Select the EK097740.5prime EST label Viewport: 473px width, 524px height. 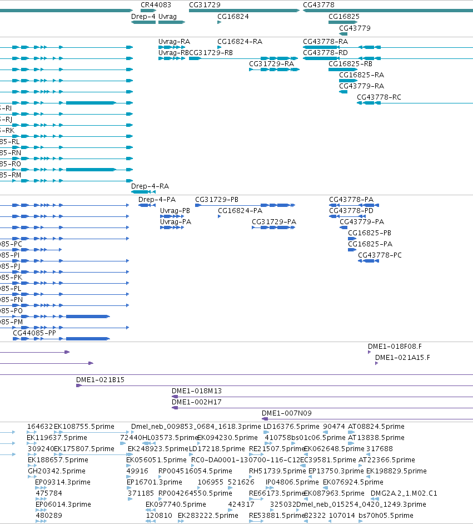coord(176,505)
